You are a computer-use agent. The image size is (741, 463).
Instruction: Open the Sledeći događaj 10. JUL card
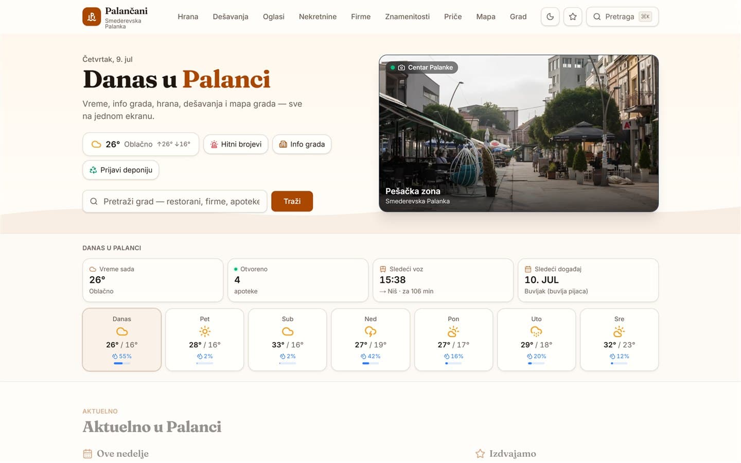(x=588, y=280)
